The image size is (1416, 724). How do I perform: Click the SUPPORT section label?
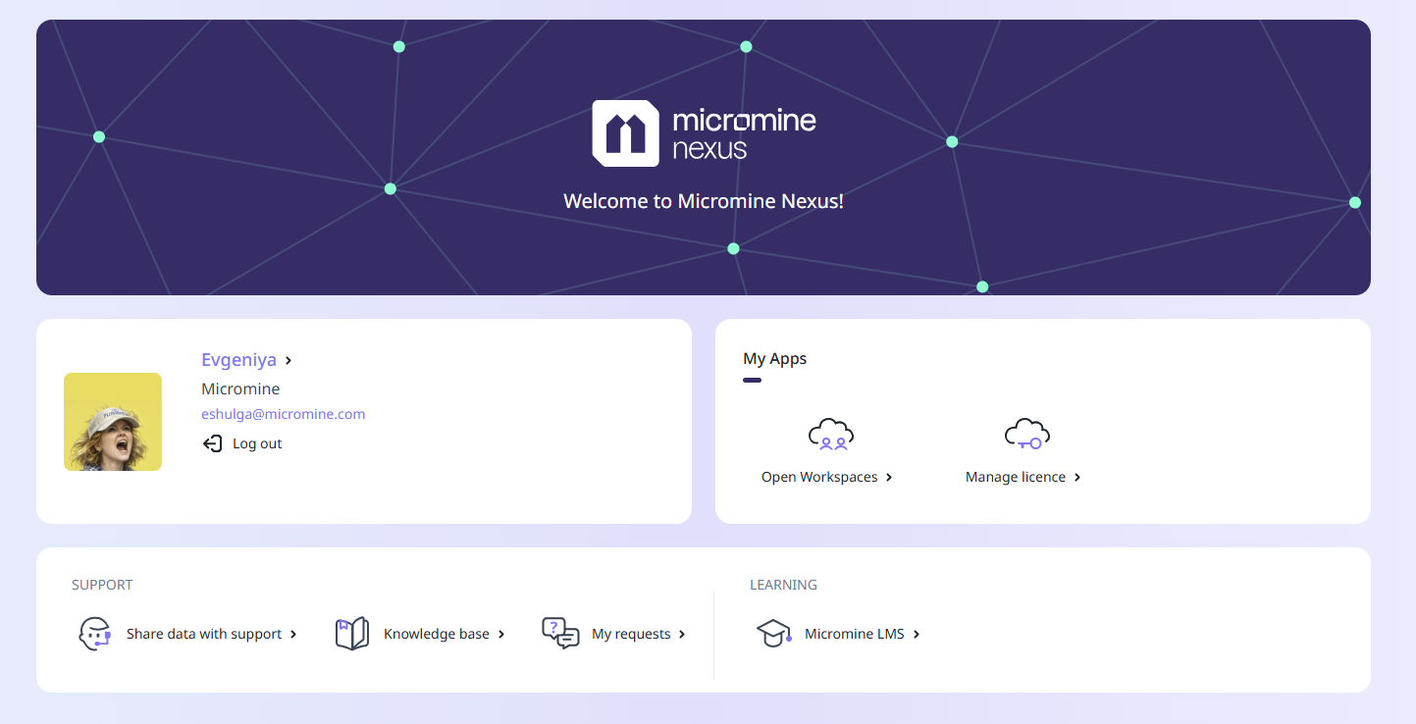(102, 585)
